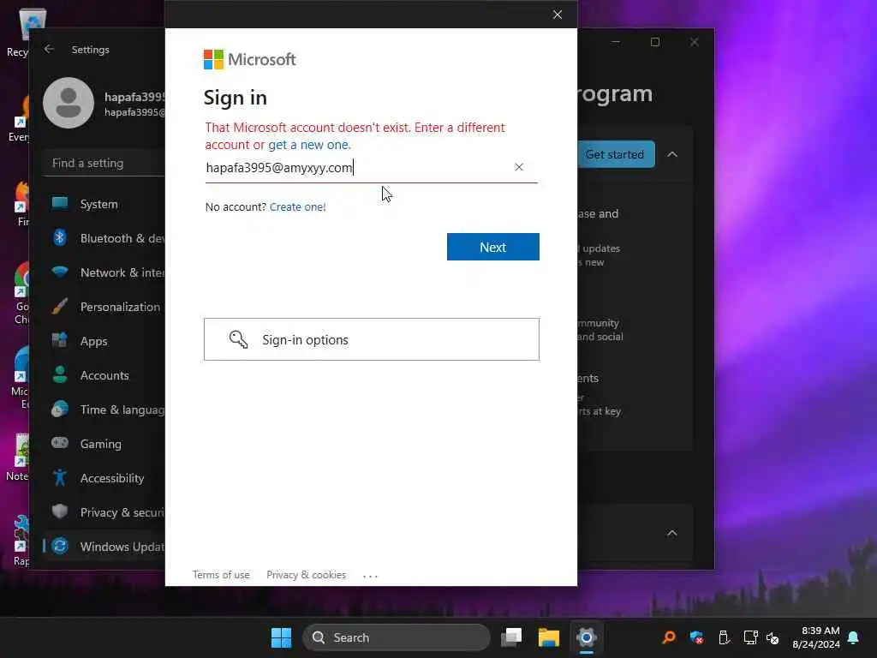
Task: Click the Privacy shield icon in sidebar
Action: (x=59, y=511)
